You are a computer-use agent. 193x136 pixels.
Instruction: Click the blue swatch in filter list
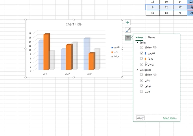coord(146,53)
